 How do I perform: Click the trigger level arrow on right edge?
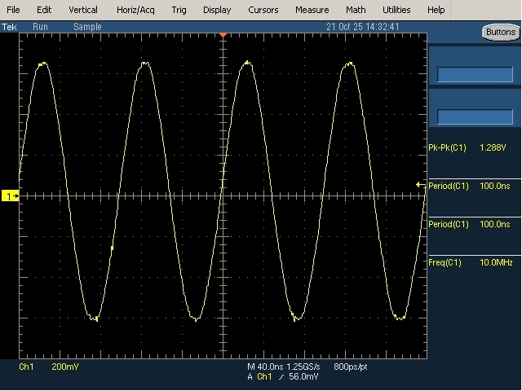[420, 185]
